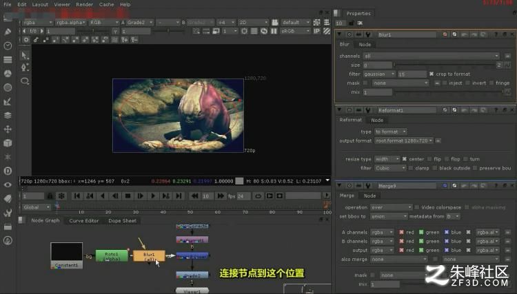Open the Transform nodes icon
517x294 pixels.
[8, 129]
